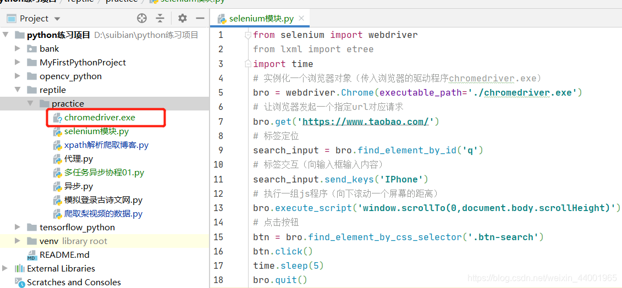Image resolution: width=622 pixels, height=288 pixels.
Task: Click the Python icon beside xpath解析爬取博客.py
Action: [x=58, y=145]
